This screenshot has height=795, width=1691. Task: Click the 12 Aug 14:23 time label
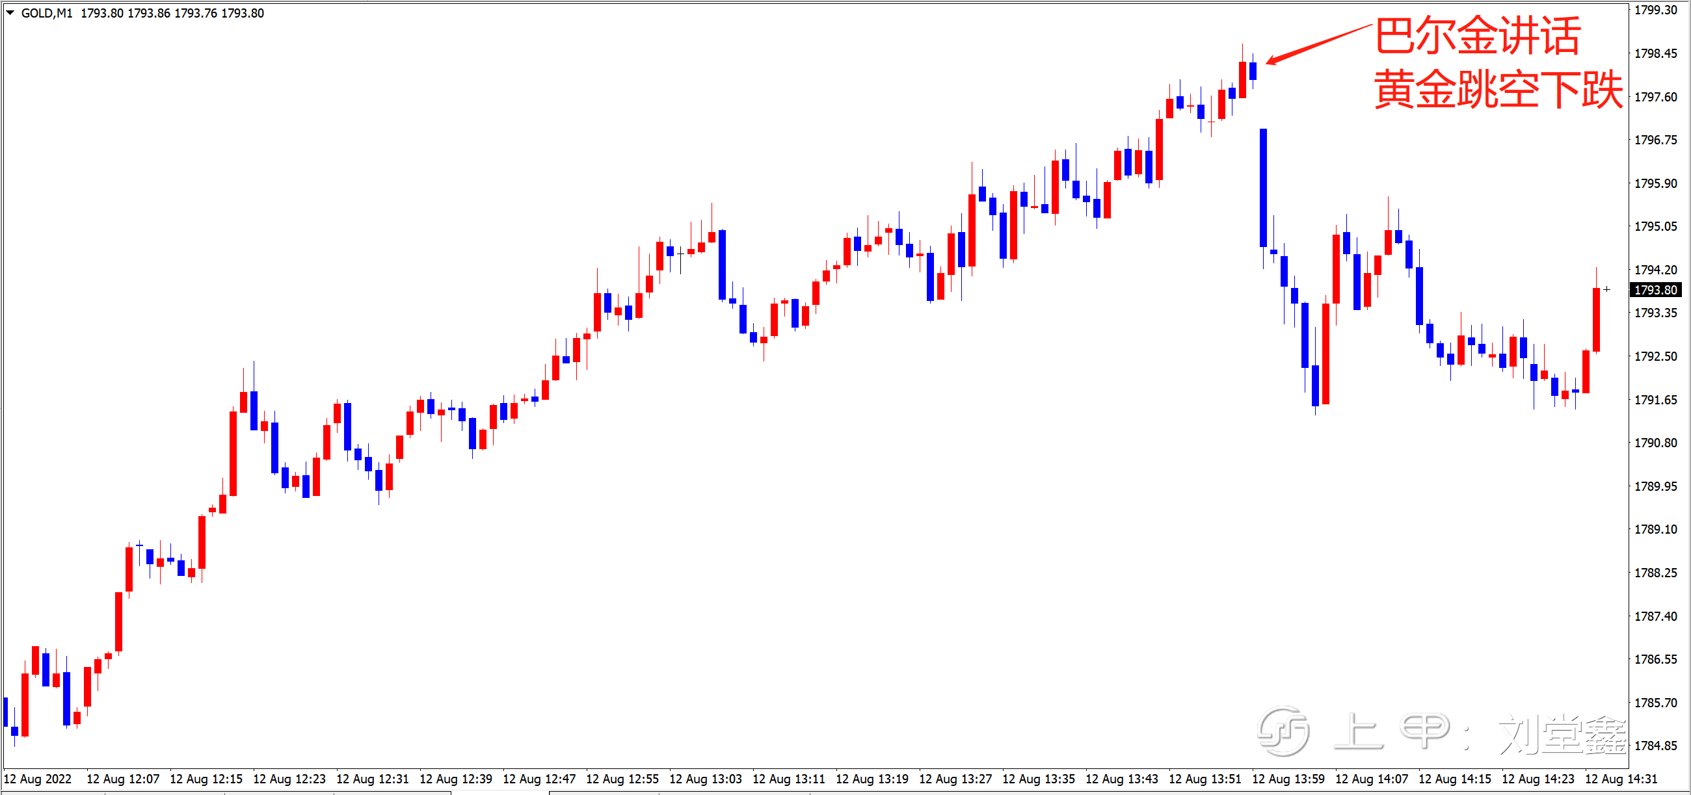click(1538, 779)
